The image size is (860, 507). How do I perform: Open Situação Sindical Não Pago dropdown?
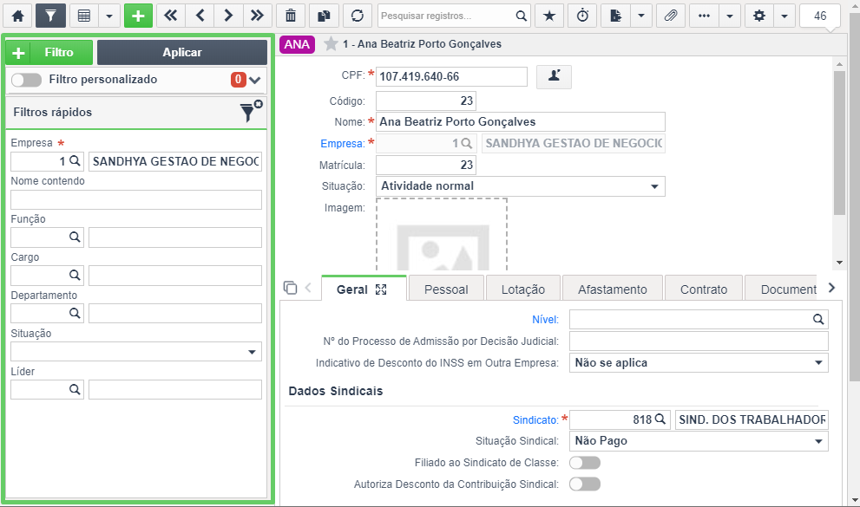[x=699, y=441]
